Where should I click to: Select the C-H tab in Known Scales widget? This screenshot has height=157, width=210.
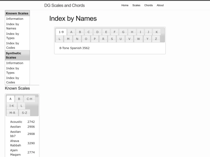point(29,99)
